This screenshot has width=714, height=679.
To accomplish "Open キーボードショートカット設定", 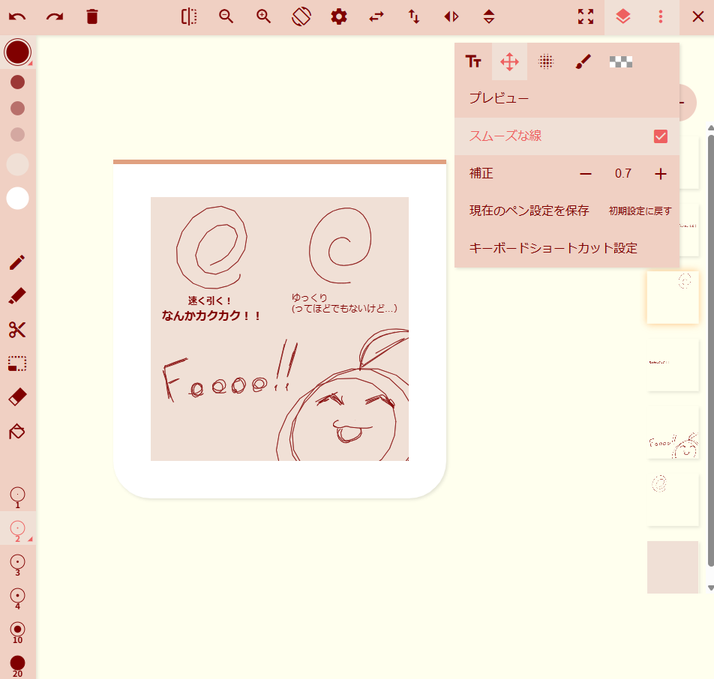I will 553,248.
